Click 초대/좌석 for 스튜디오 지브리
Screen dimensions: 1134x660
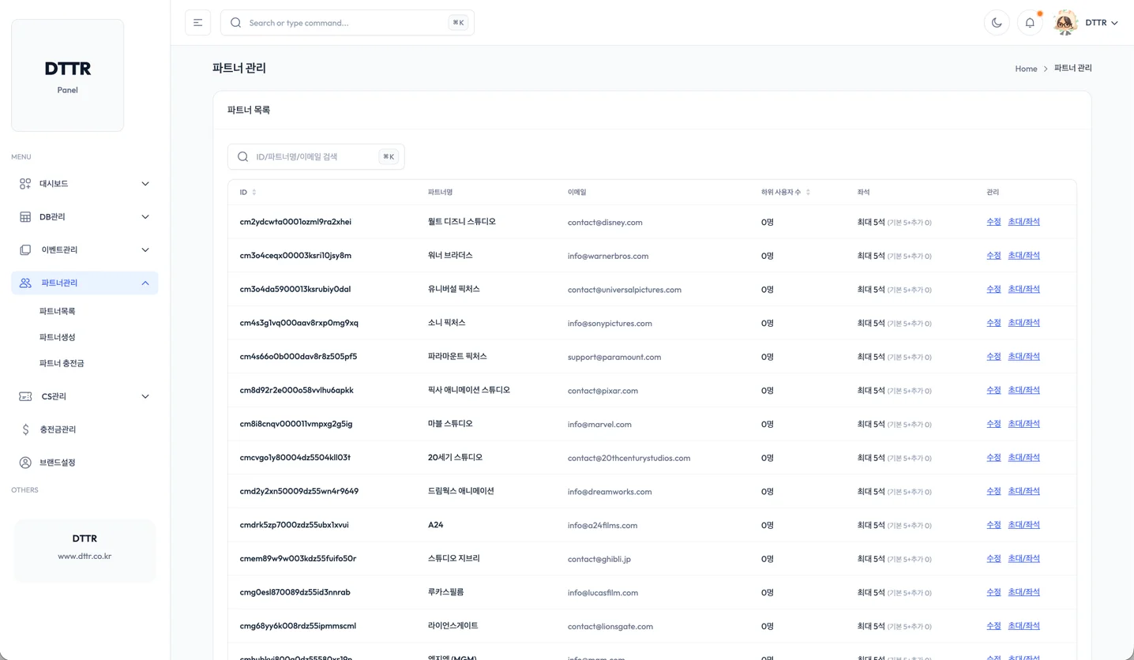tap(1023, 559)
